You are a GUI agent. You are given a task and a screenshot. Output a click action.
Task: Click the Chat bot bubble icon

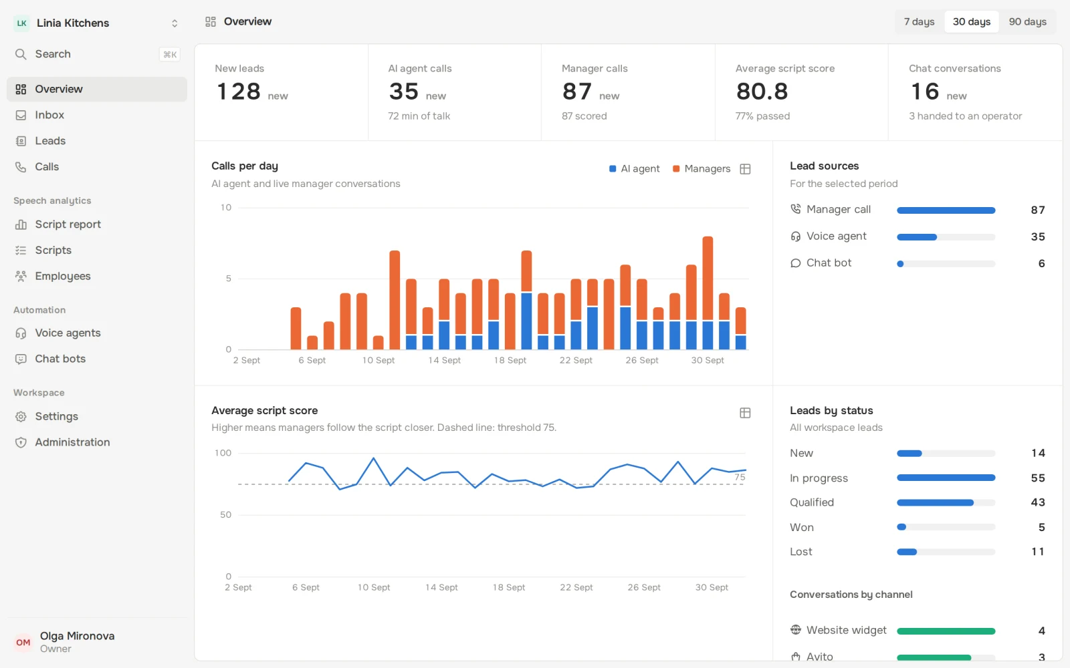pyautogui.click(x=796, y=263)
